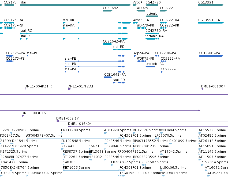228x177 pixels.
Task: Click the CG9222-PB protein label
Action: tap(170, 69)
